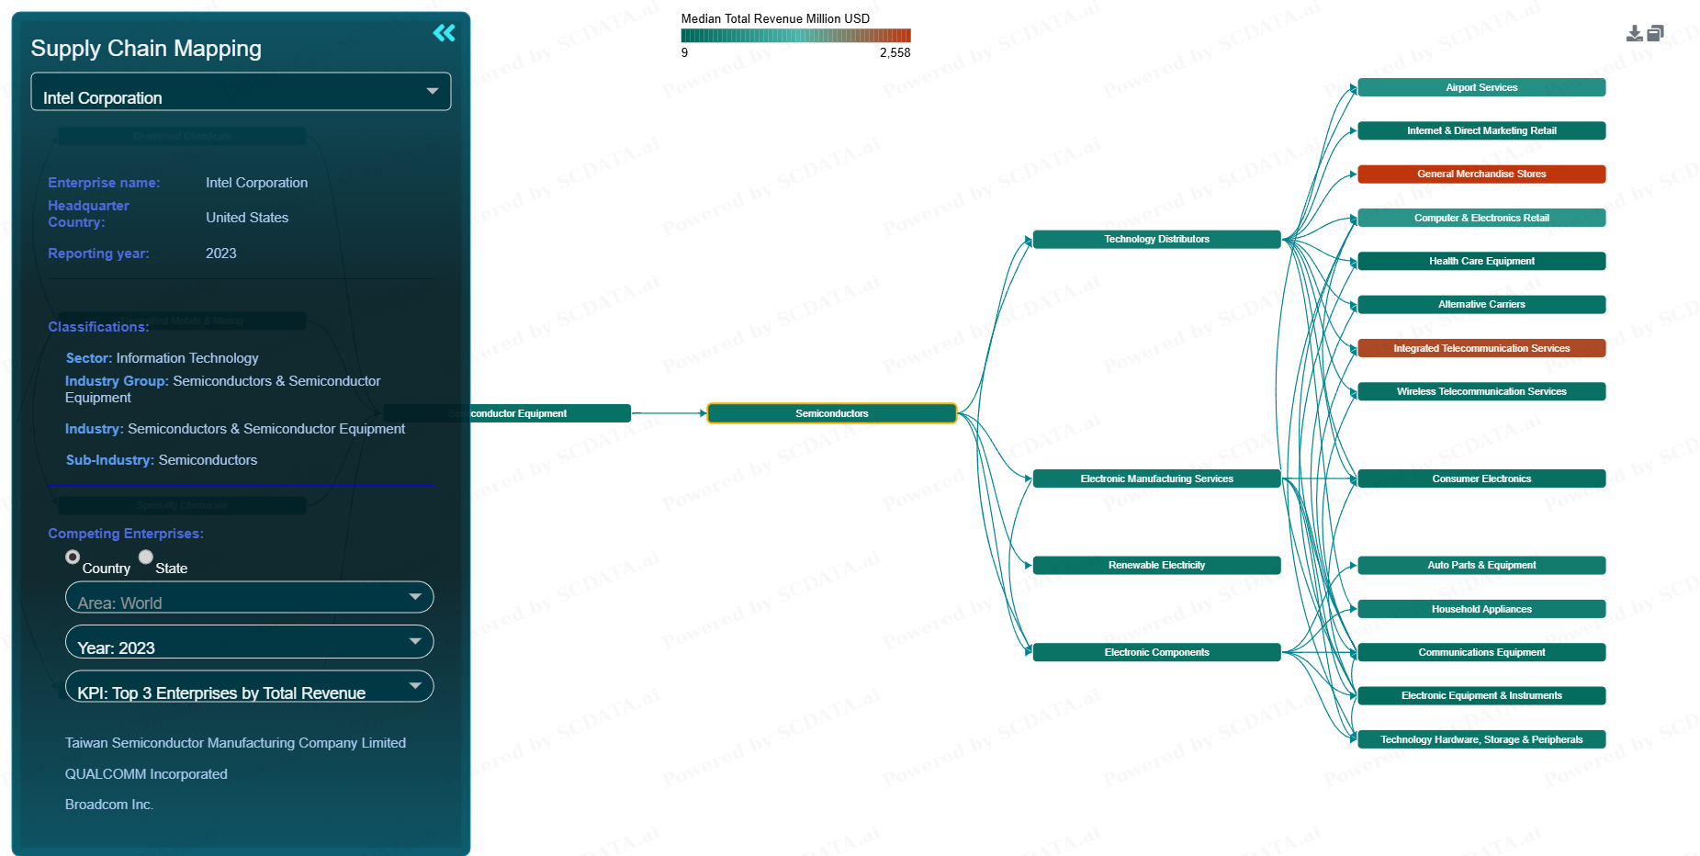The height and width of the screenshot is (856, 1700).
Task: Select Internet & Direct Marketing Retail node
Action: [1481, 130]
